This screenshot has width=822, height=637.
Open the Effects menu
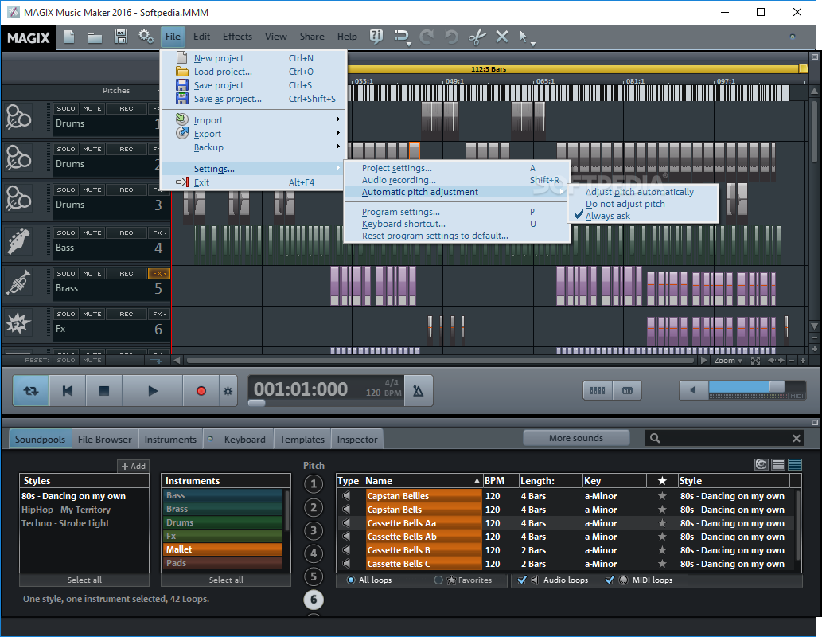237,37
